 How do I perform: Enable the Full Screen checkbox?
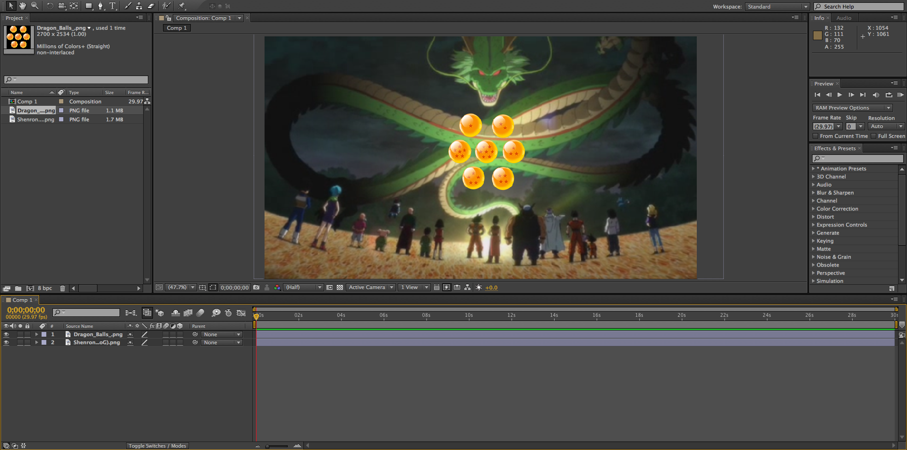(873, 136)
